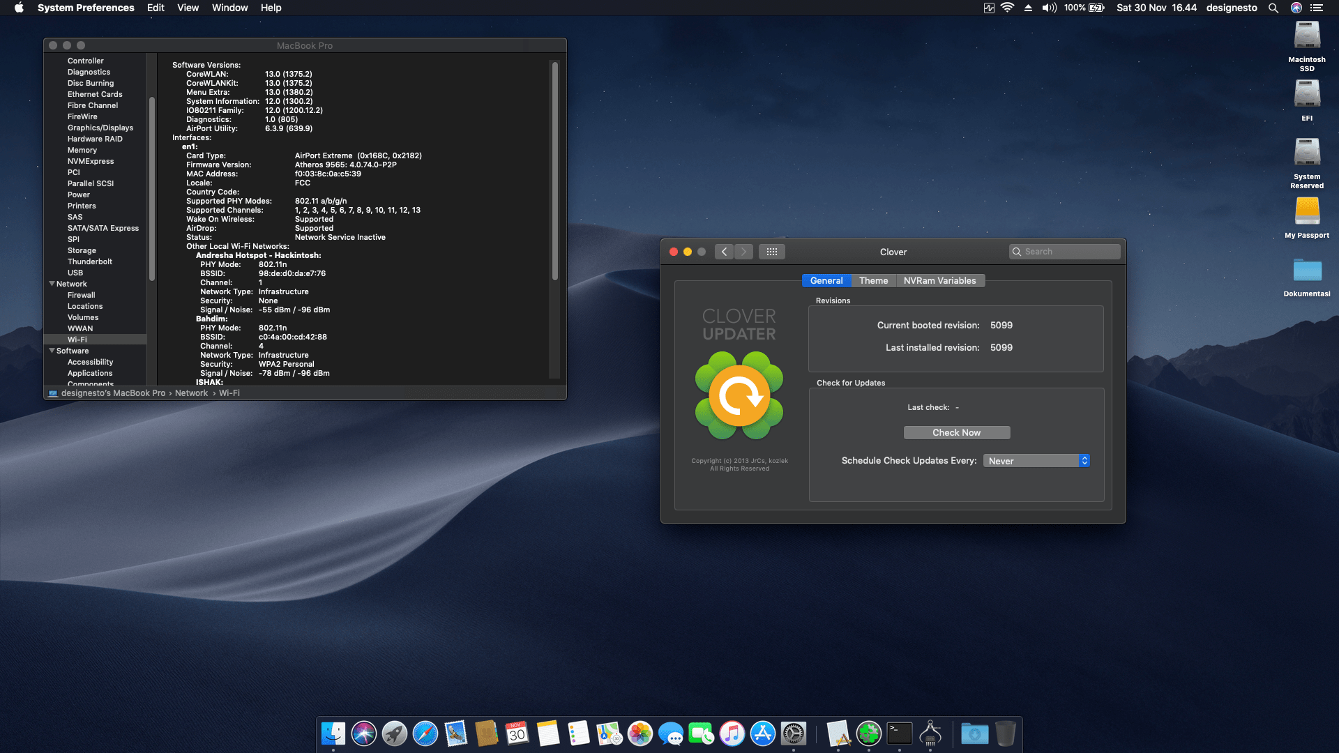Open the Window menu
The height and width of the screenshot is (753, 1339).
229,8
